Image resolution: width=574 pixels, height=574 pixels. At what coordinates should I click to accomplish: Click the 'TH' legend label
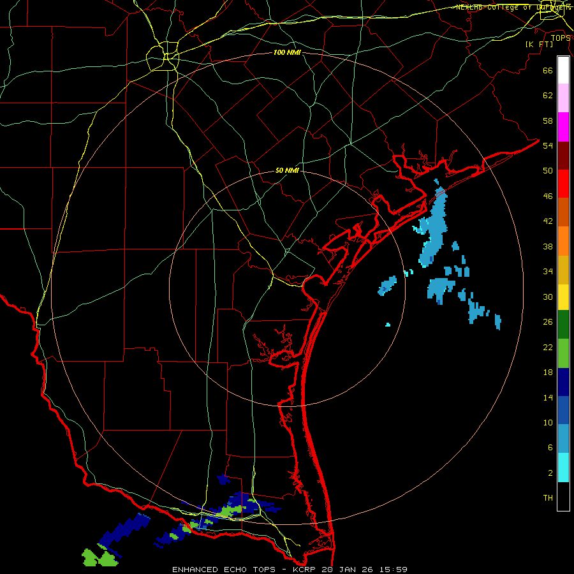pyautogui.click(x=548, y=498)
